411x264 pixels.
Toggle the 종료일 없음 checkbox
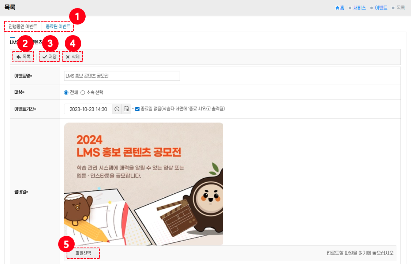137,109
